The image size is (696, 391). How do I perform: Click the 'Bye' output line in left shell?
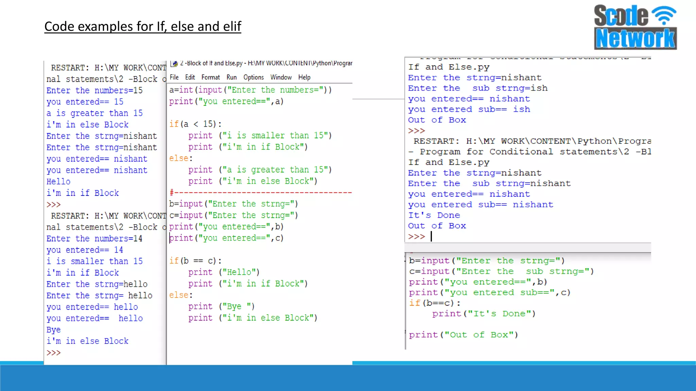53,330
